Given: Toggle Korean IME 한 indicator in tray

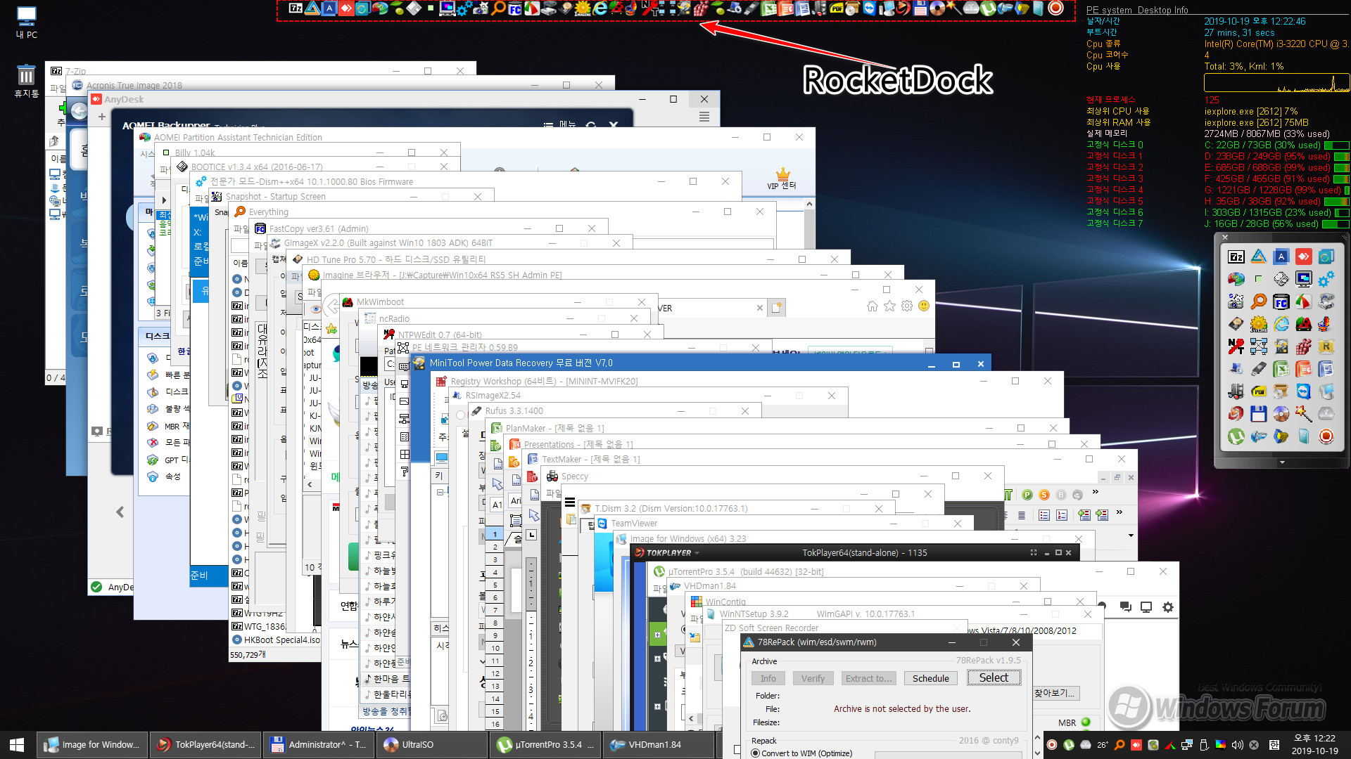Looking at the screenshot, I should (x=1274, y=745).
